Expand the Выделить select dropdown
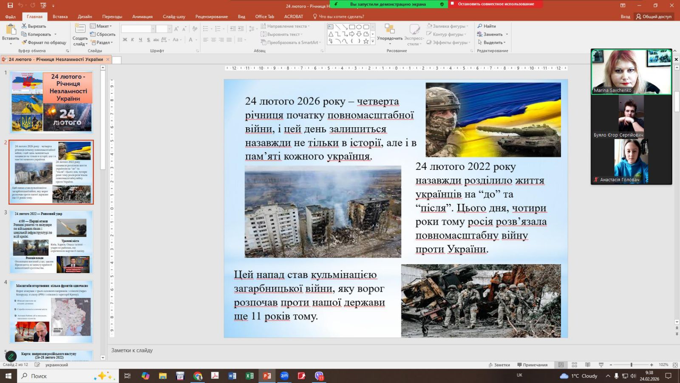680x383 pixels. pos(492,43)
